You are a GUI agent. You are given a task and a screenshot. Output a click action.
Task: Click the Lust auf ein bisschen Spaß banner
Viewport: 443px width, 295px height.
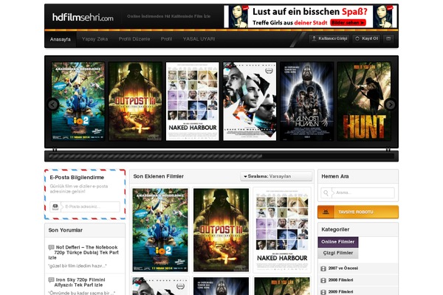tap(310, 16)
